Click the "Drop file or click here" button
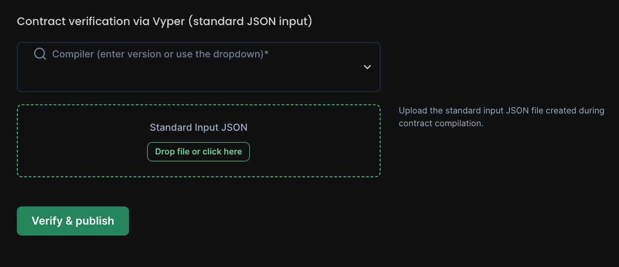 click(198, 152)
